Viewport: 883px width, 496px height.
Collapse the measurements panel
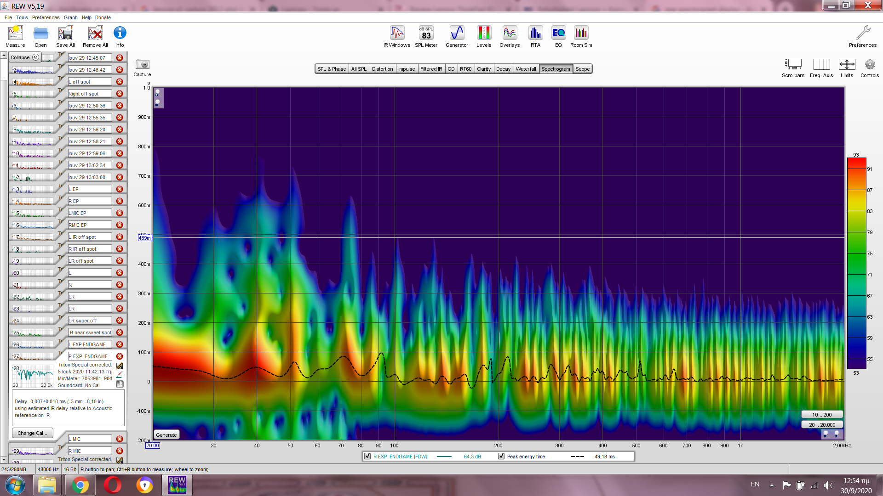pos(25,57)
